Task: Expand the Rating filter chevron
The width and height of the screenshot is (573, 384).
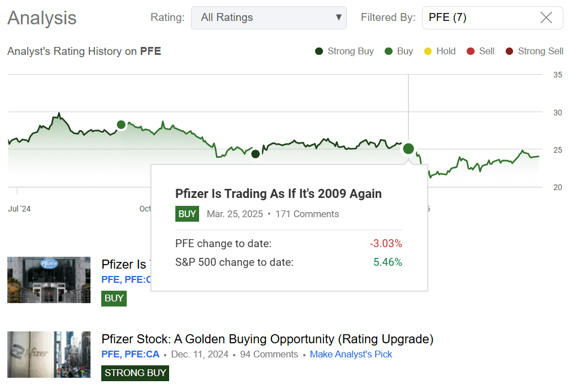Action: (338, 18)
